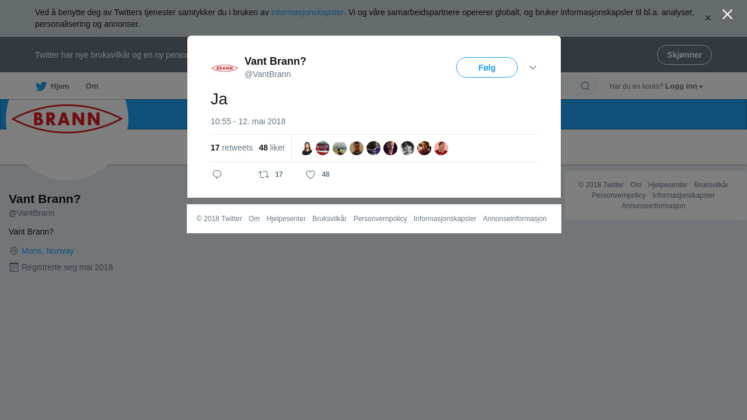Like the tweet with the heart icon
This screenshot has width=747, height=420.
(x=310, y=174)
